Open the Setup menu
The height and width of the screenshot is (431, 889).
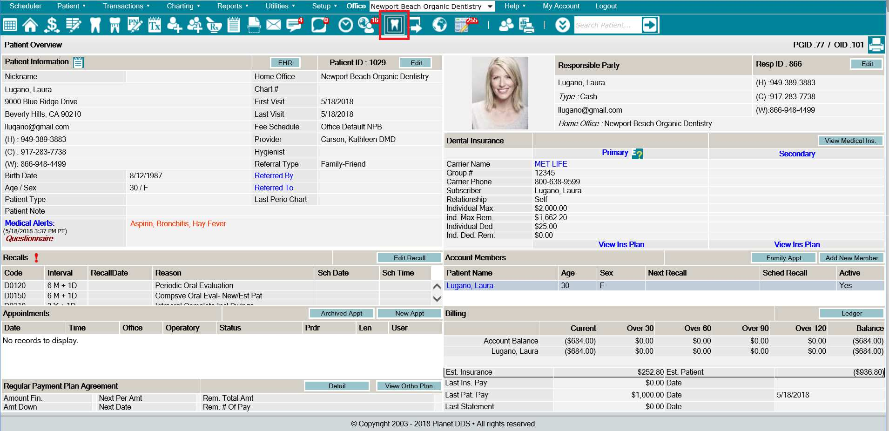(324, 6)
